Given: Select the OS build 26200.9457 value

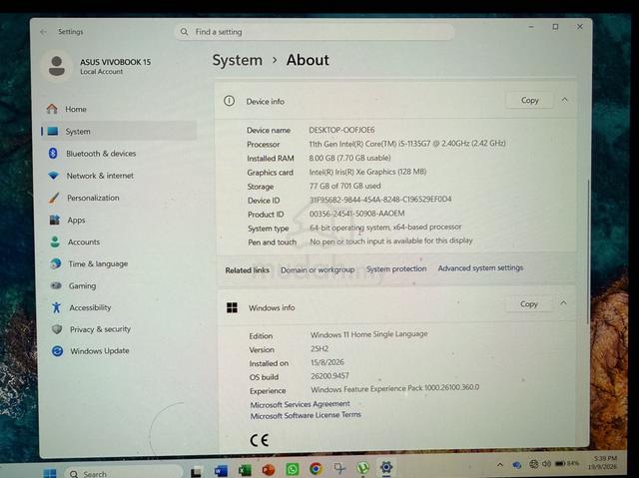Looking at the screenshot, I should [329, 376].
